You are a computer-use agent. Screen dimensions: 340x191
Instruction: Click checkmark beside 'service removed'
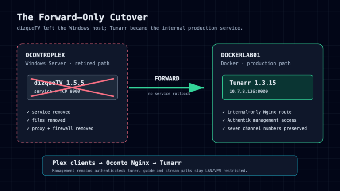28,112
